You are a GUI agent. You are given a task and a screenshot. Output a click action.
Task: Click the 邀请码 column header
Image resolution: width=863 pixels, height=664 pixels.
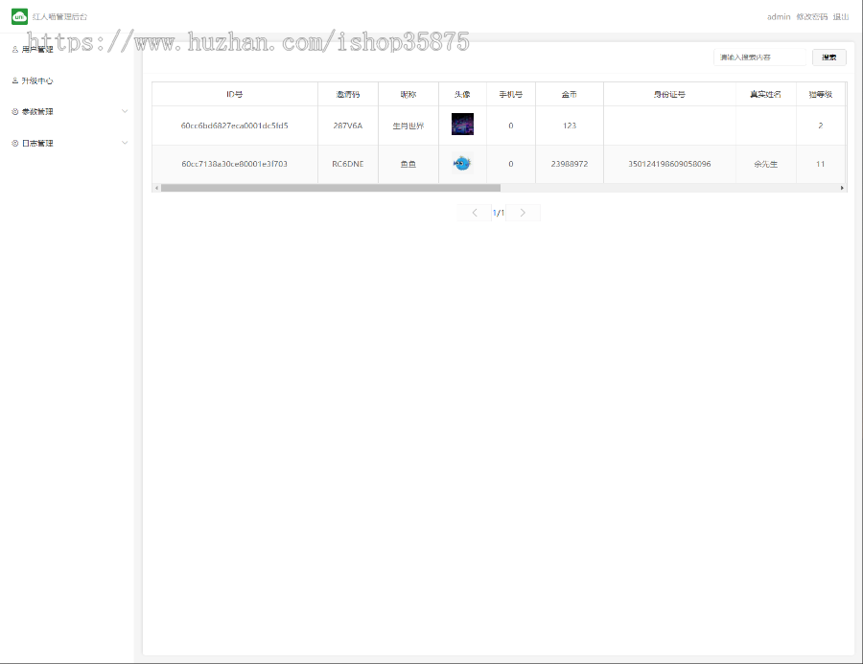coord(348,94)
